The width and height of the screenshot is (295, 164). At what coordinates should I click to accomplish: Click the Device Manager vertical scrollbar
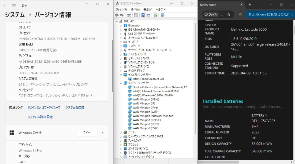click(x=195, y=78)
